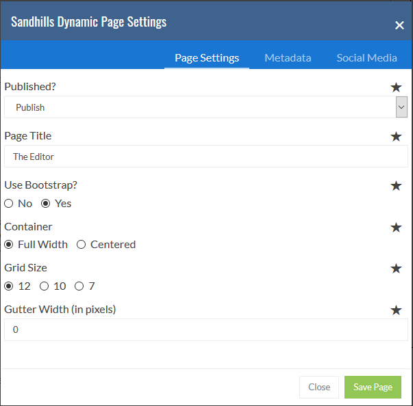Image resolution: width=413 pixels, height=406 pixels.
Task: Click the Use Bootstrap? label
Action: tap(41, 185)
